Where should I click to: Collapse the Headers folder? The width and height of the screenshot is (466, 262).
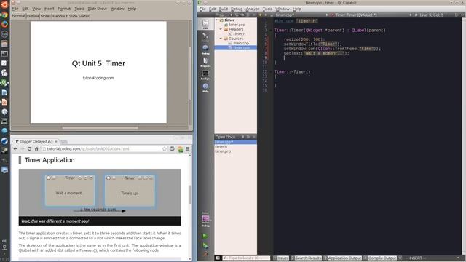pyautogui.click(x=221, y=29)
